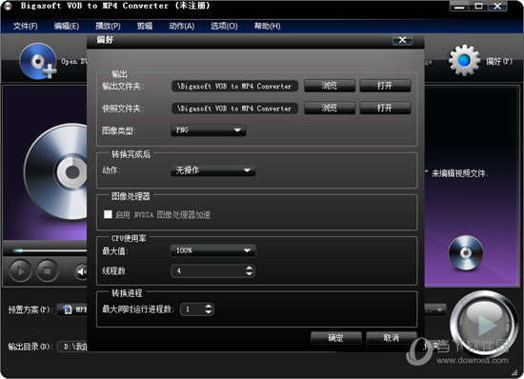Viewport: 524px width, 379px height.
Task: Click the Open DVD disc icon
Action: (x=38, y=61)
